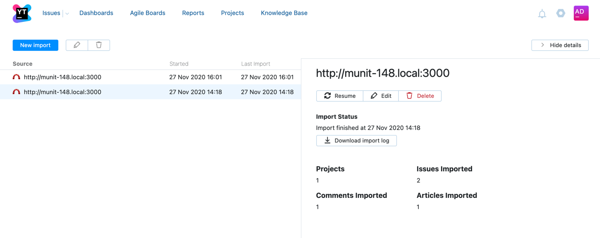Image resolution: width=600 pixels, height=238 pixels.
Task: Resume the selected import
Action: tap(340, 96)
